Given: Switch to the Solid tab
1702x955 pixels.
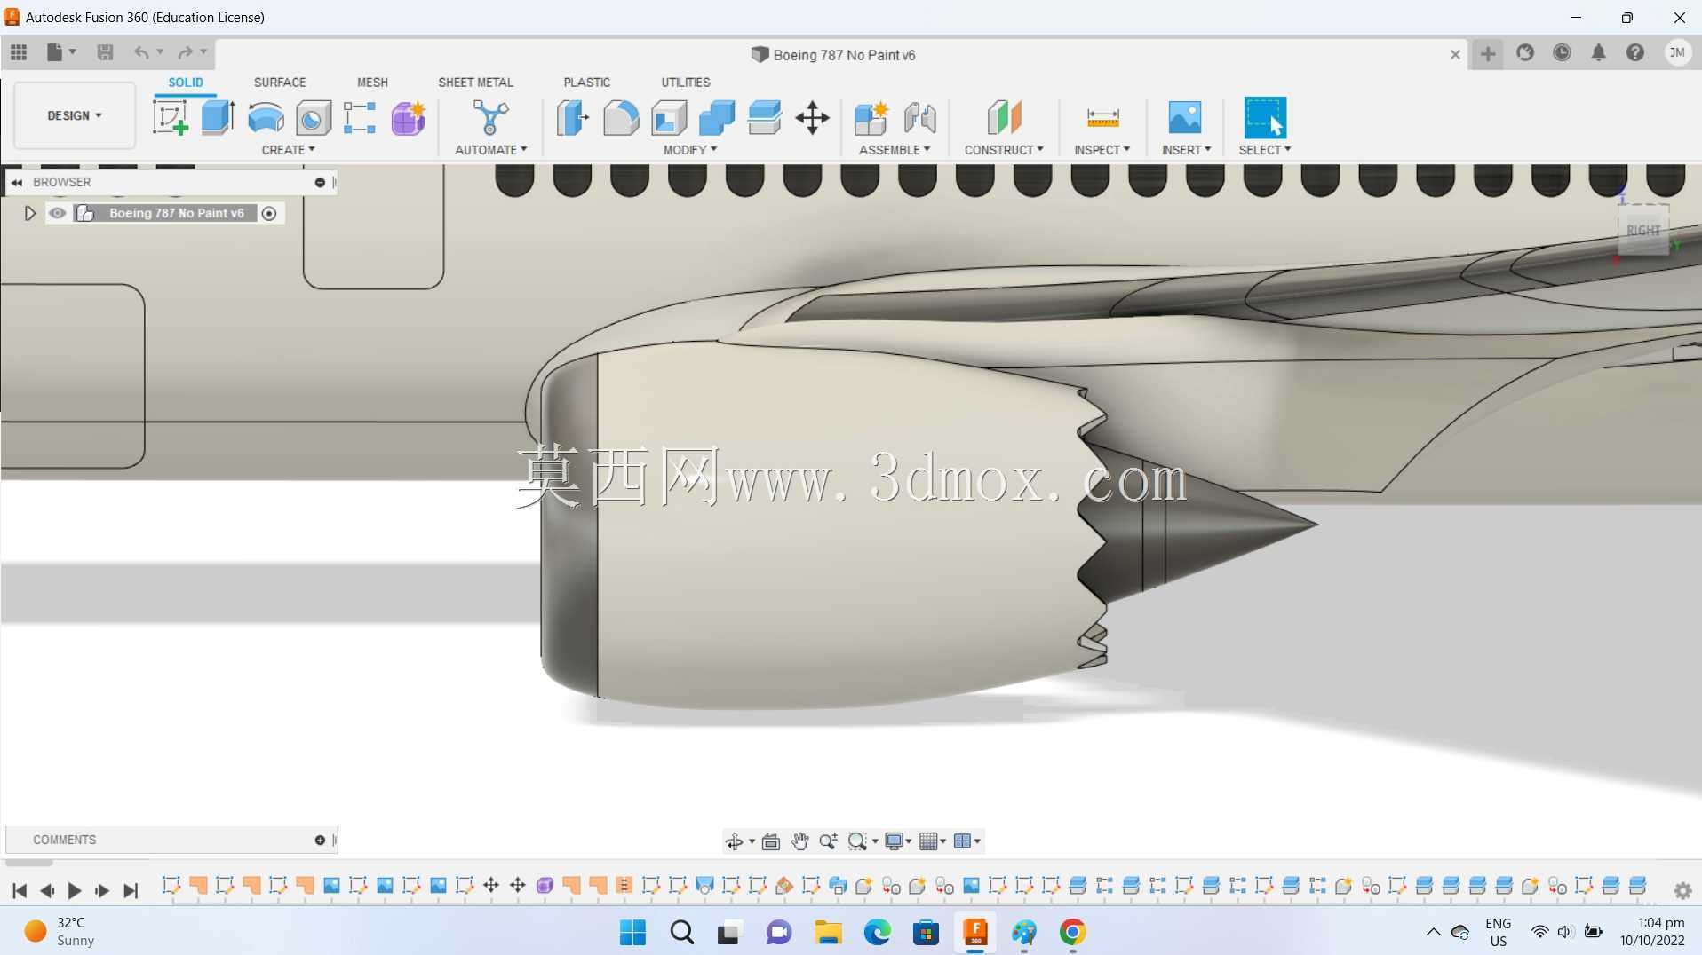Looking at the screenshot, I should pos(186,82).
